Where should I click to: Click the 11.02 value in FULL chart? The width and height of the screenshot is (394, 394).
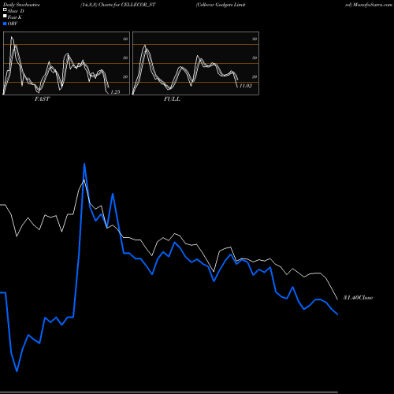click(x=246, y=86)
